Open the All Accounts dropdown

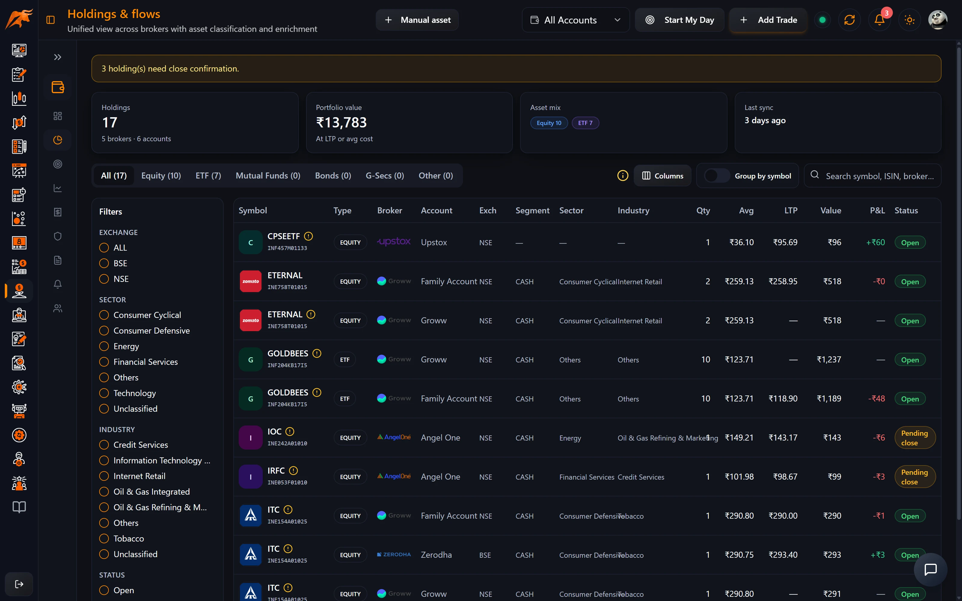point(576,20)
